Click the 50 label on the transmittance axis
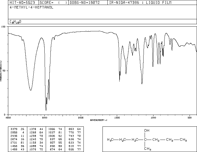The height and width of the screenshot is (152, 197). (x=4, y=71)
